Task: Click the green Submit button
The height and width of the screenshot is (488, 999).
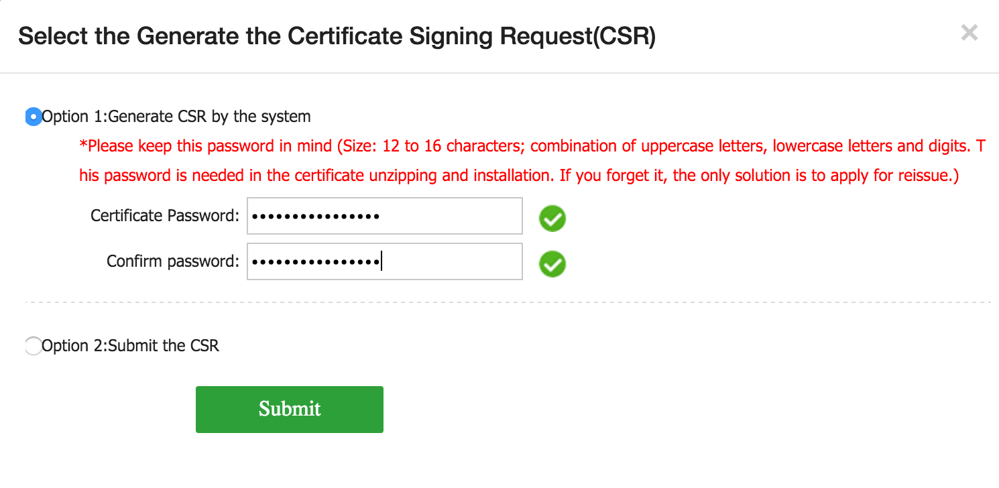Action: click(290, 409)
